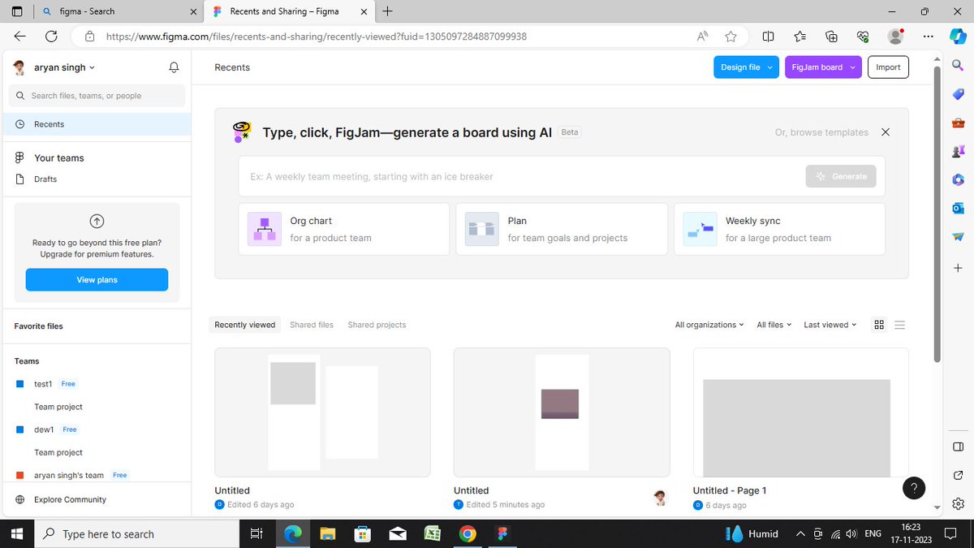Click the Org chart template icon
The height and width of the screenshot is (548, 974).
pyautogui.click(x=265, y=229)
